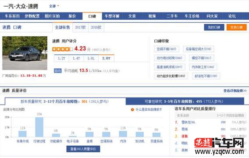
Task: Open the 全部 dropdown next to title
Action: 54,6
